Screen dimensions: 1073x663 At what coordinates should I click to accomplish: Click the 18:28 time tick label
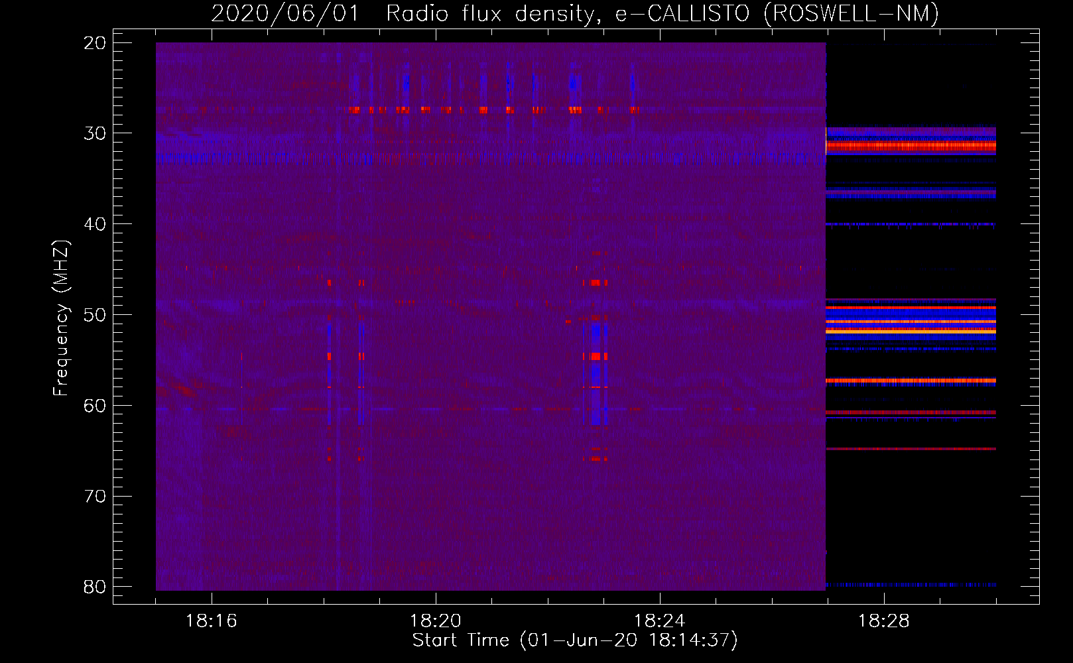pos(883,621)
